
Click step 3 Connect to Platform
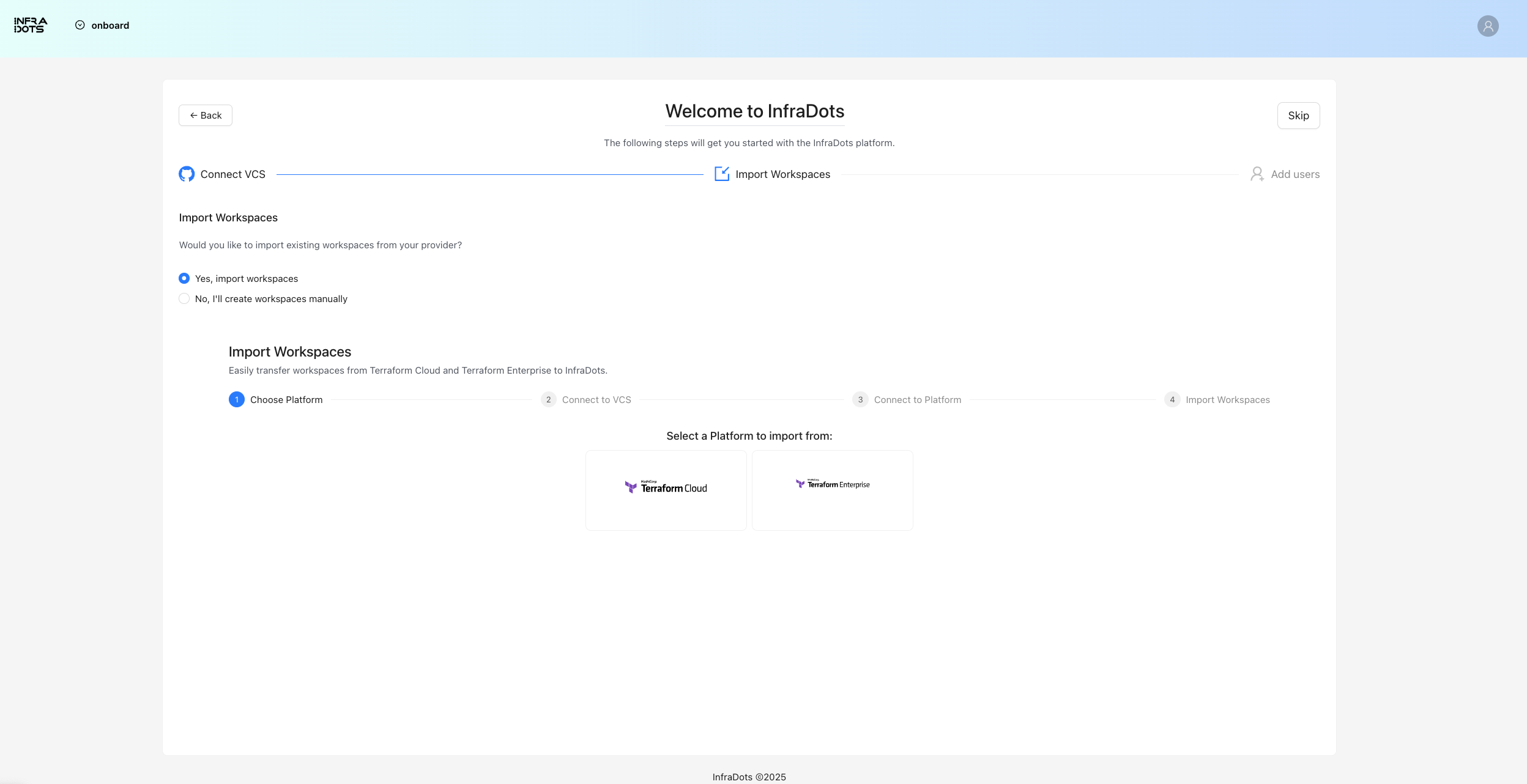pyautogui.click(x=916, y=400)
